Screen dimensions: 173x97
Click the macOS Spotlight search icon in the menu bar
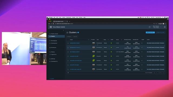tap(163, 17)
